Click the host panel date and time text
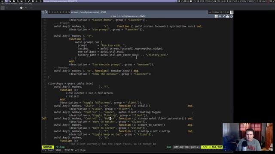The image size is (275, 154). click(x=254, y=1)
